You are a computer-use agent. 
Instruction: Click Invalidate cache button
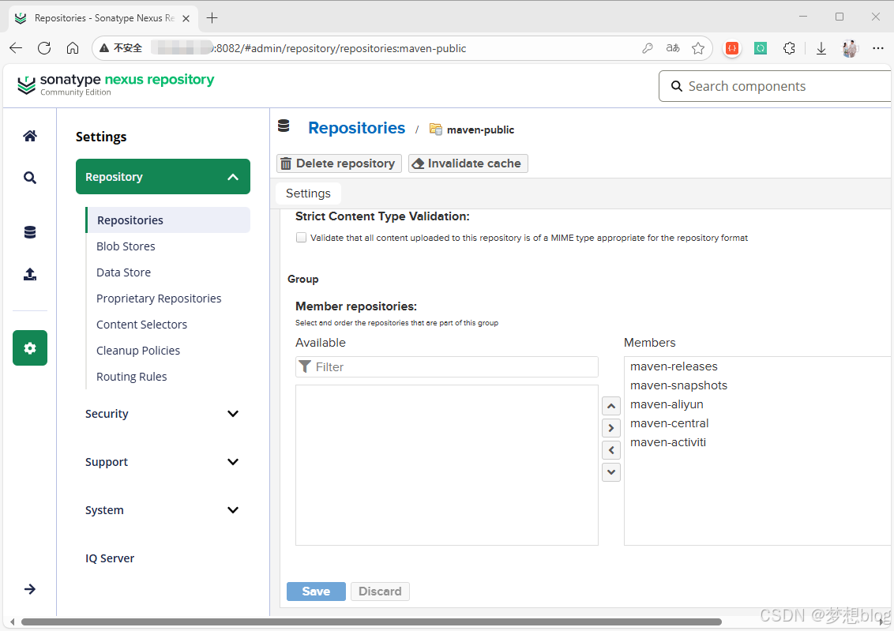468,163
